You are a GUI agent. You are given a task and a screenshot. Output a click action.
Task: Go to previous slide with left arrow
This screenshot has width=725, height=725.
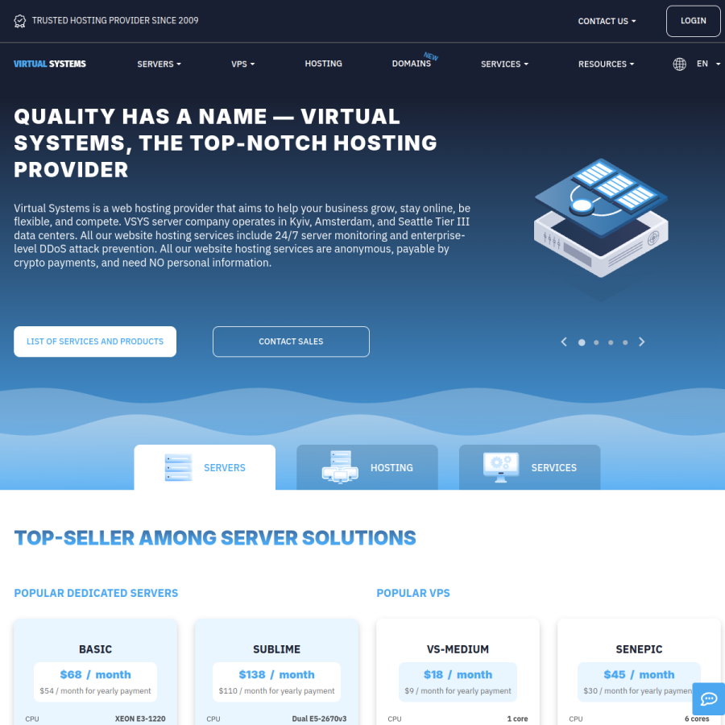point(564,342)
